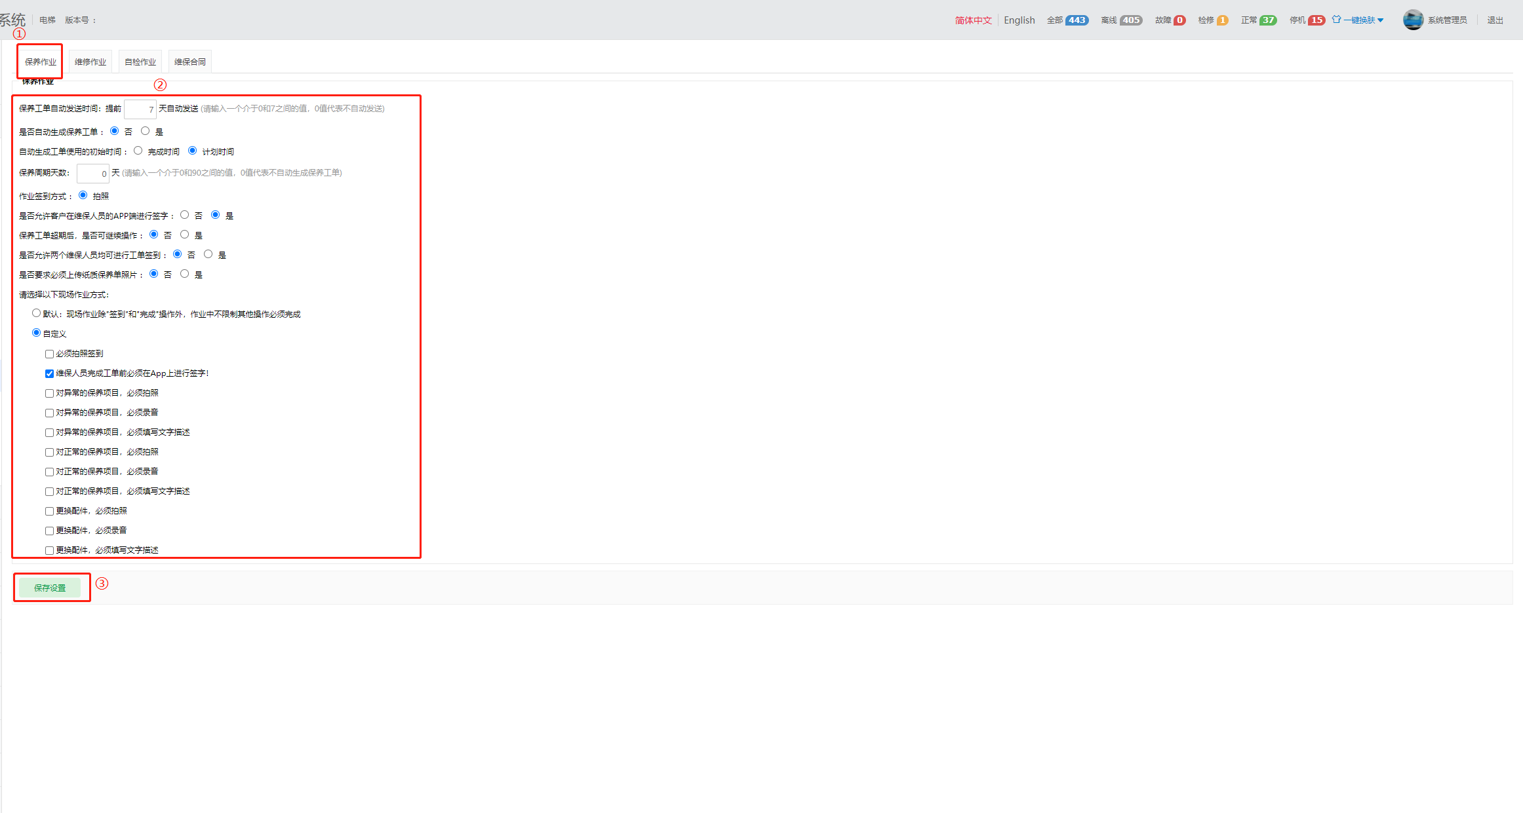
Task: Switch language to English
Action: [x=1019, y=20]
